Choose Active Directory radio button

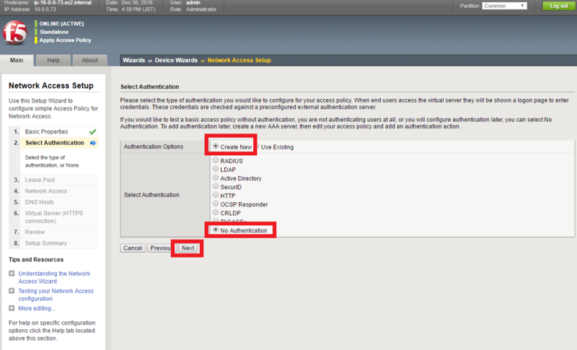216,178
